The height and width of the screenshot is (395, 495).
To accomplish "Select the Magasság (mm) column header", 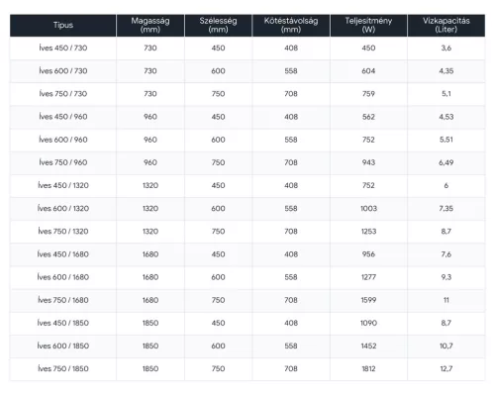I will click(150, 25).
